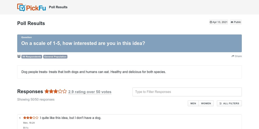Click the respondents group icon

pos(19,56)
